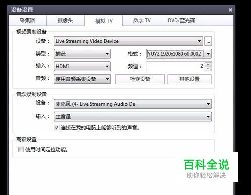Expand the 类型 dropdown showing 捕获
This screenshot has height=195, width=251.
click(x=82, y=54)
